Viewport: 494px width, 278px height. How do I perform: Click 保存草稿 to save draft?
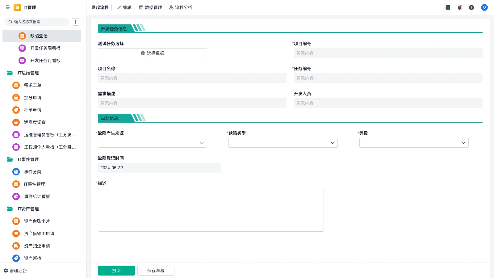[x=156, y=270]
